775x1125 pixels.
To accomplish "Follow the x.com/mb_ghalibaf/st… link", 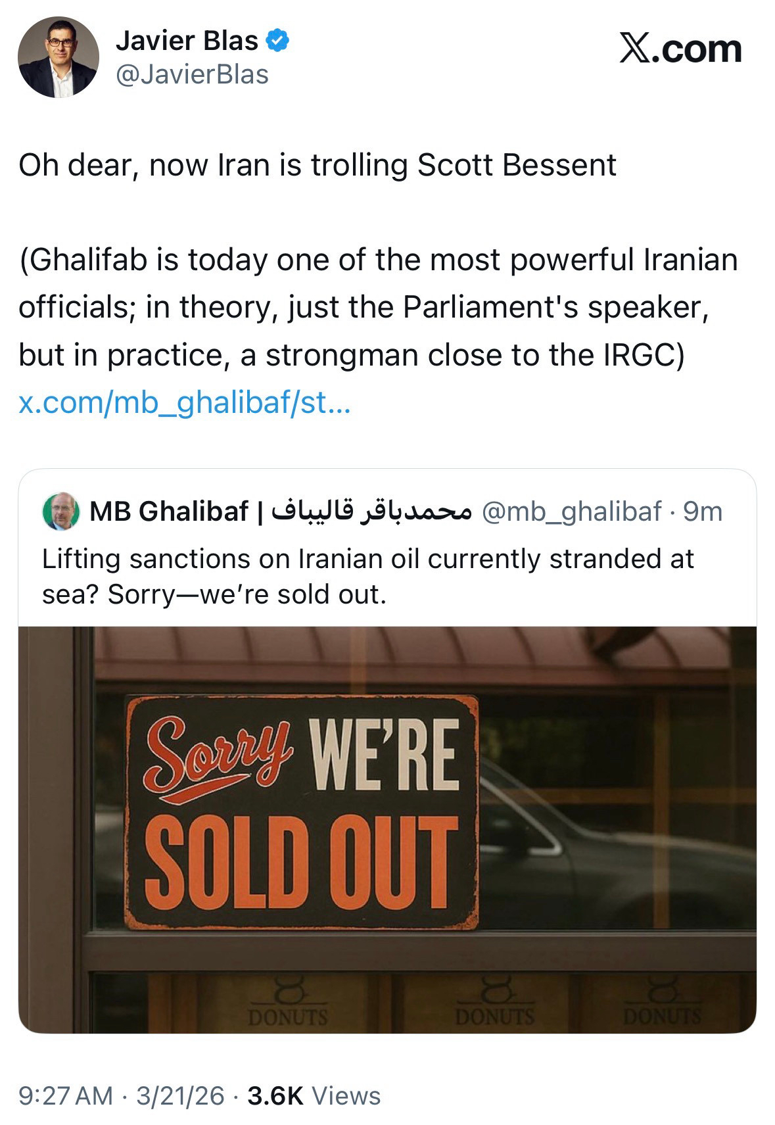I will [x=185, y=402].
